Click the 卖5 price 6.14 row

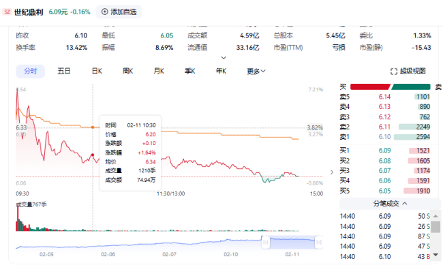[385, 97]
